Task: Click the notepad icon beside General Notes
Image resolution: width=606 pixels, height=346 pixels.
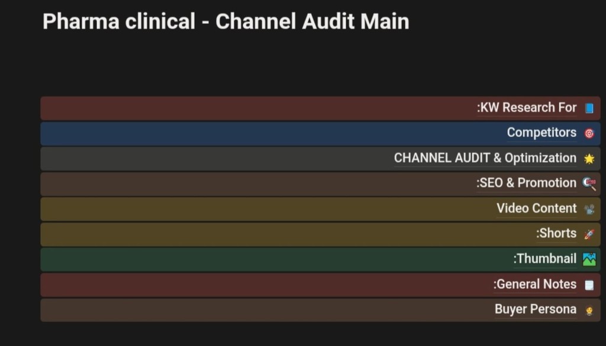Action: [x=589, y=285]
